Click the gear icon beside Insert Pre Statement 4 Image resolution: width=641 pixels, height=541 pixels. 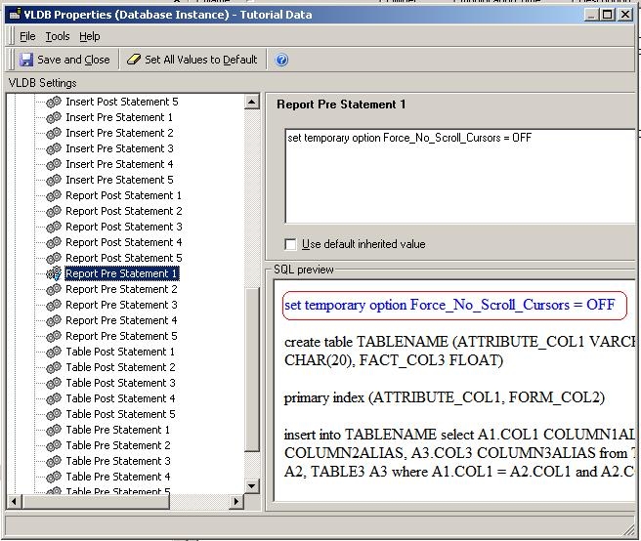coord(54,164)
